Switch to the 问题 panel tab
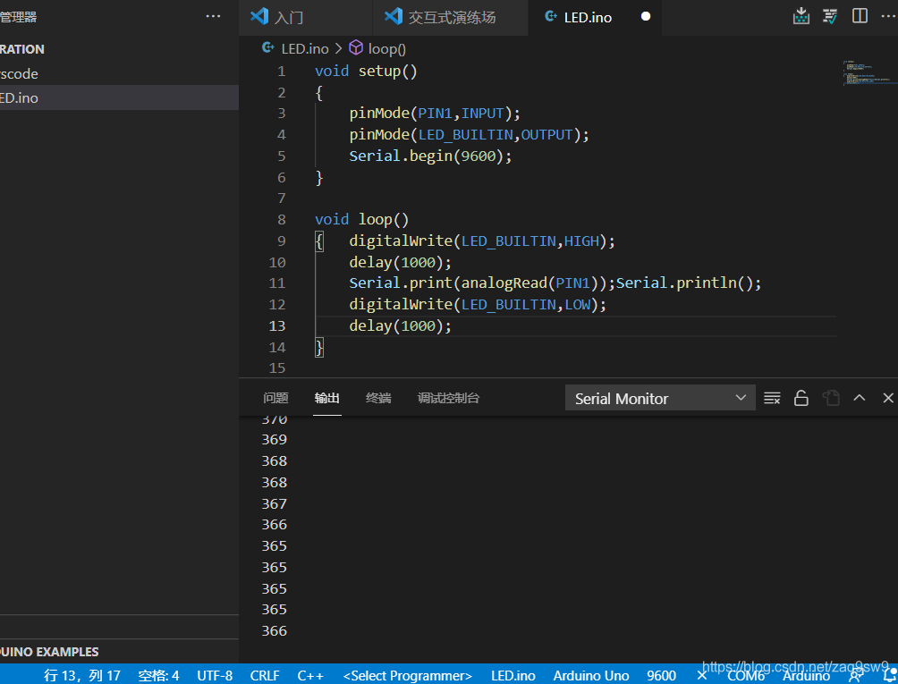 coord(275,398)
